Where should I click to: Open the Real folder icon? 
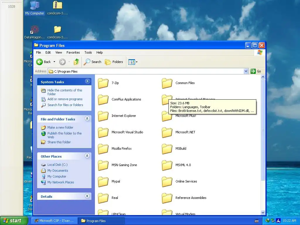[103, 198]
